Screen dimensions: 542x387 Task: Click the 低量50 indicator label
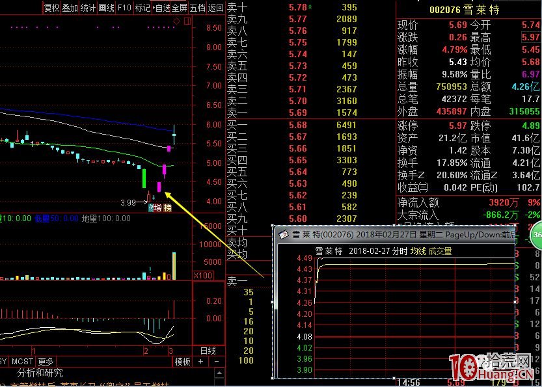[x=57, y=219]
